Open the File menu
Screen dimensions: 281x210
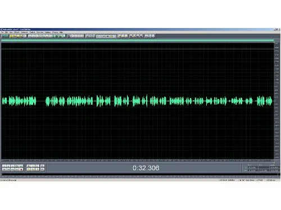(x=2, y=32)
